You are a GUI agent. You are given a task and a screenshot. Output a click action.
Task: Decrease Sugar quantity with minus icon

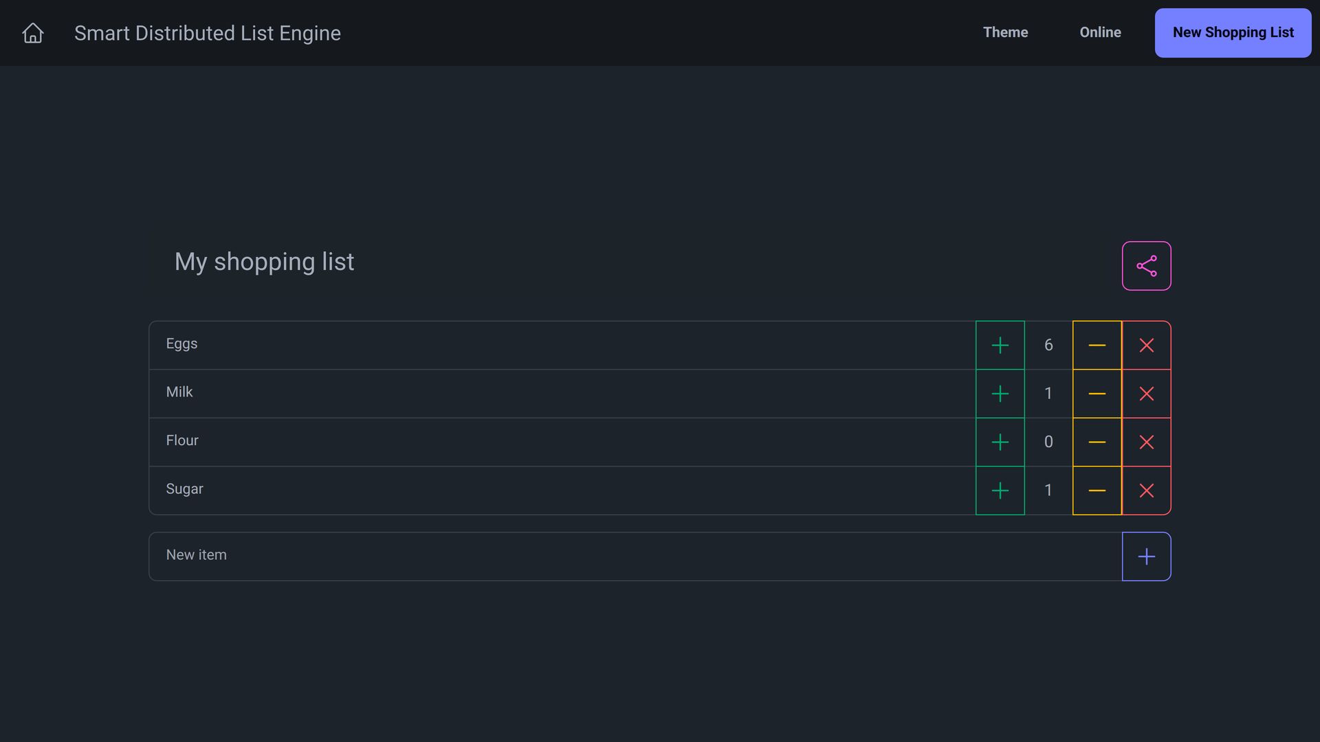click(x=1097, y=491)
